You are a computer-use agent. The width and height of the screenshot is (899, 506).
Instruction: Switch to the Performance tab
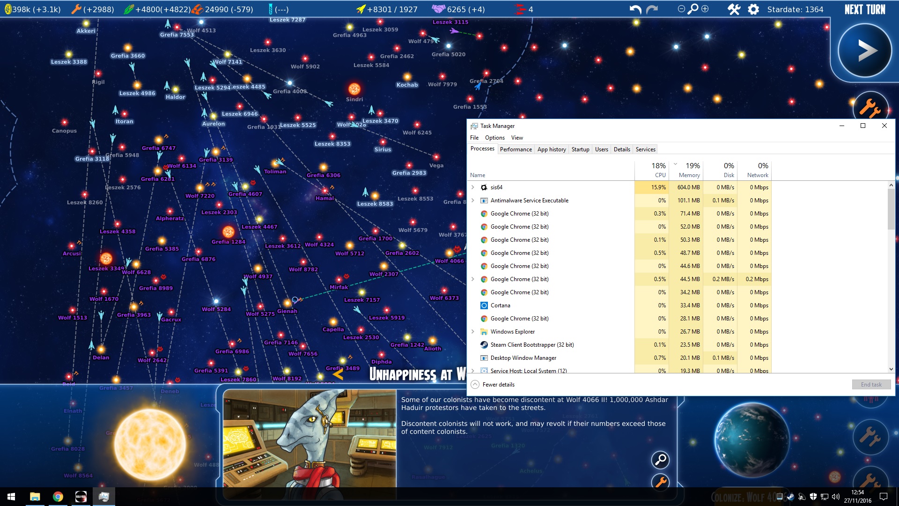tap(516, 149)
